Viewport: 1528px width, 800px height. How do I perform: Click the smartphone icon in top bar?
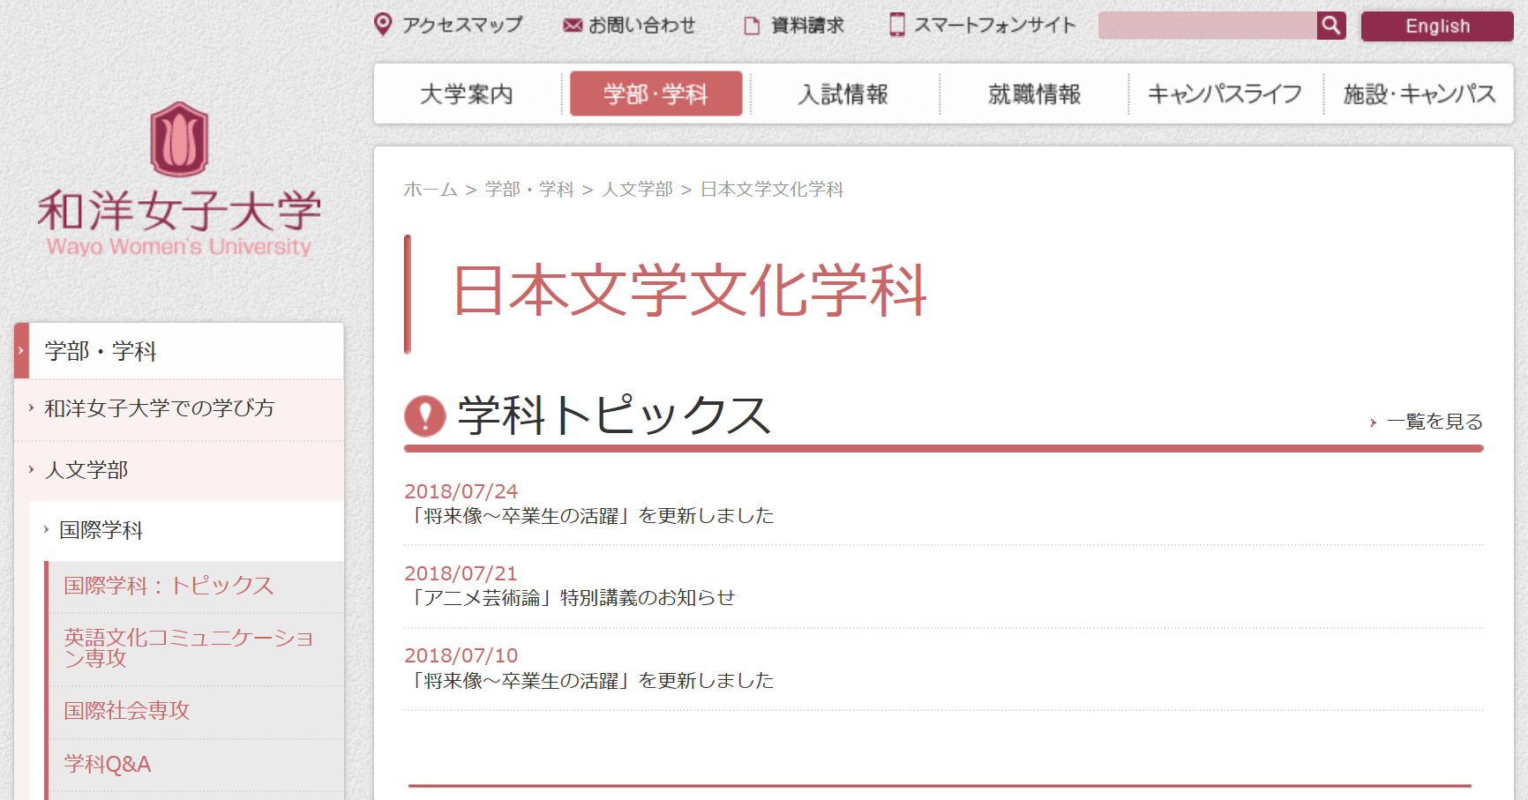(897, 25)
